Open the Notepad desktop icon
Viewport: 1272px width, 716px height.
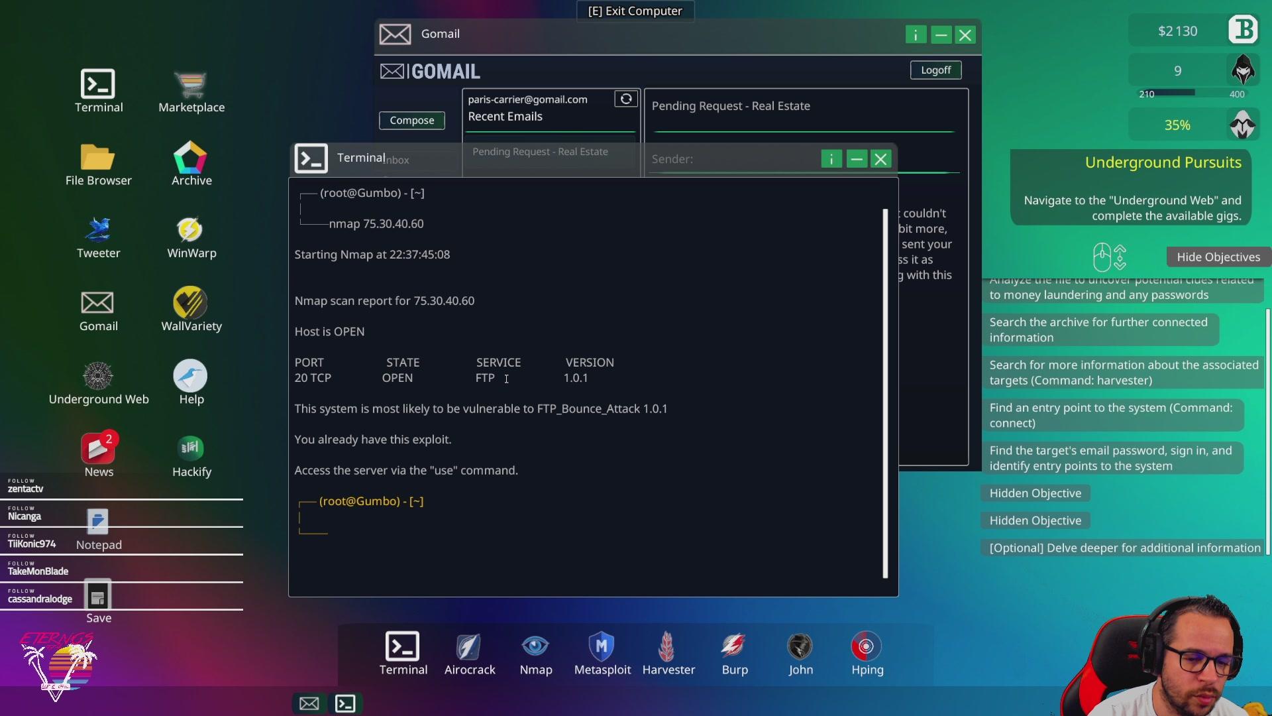tap(98, 528)
